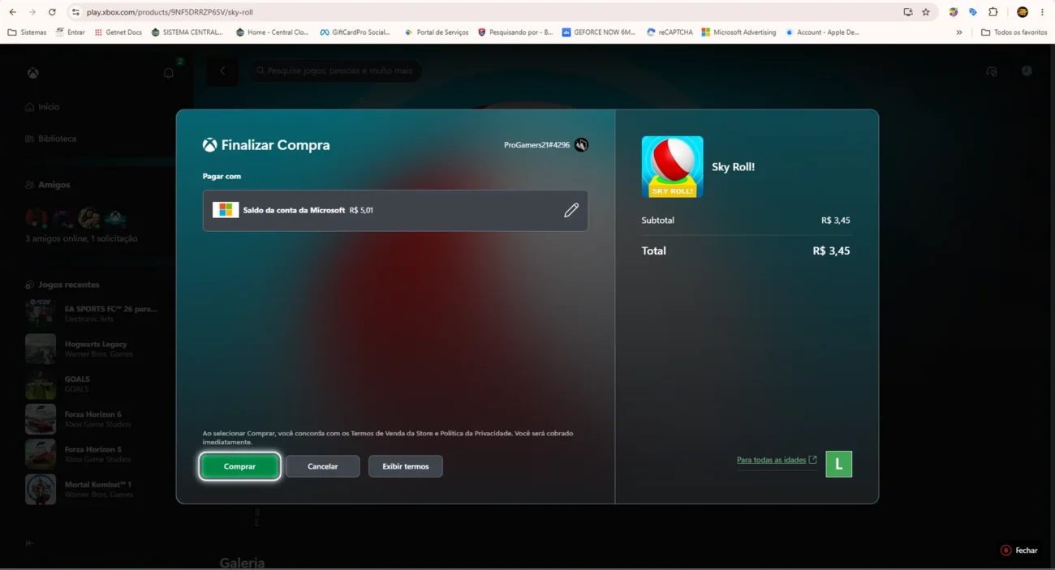Click the Saldo da conta da Microsoft text
The width and height of the screenshot is (1055, 570).
point(294,210)
